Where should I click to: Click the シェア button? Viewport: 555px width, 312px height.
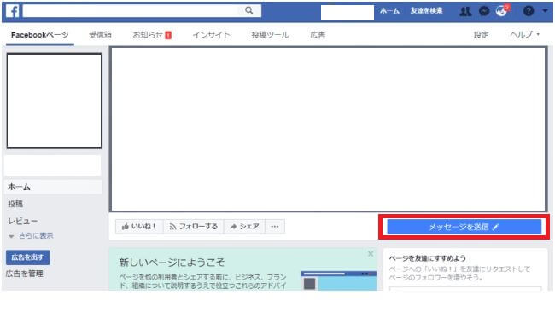point(244,227)
